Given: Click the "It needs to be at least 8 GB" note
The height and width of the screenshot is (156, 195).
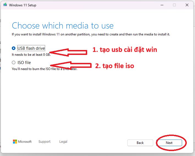Looking at the screenshot, I should click(x=31, y=54).
